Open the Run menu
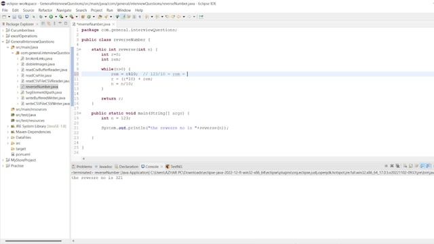 [x=110, y=10]
